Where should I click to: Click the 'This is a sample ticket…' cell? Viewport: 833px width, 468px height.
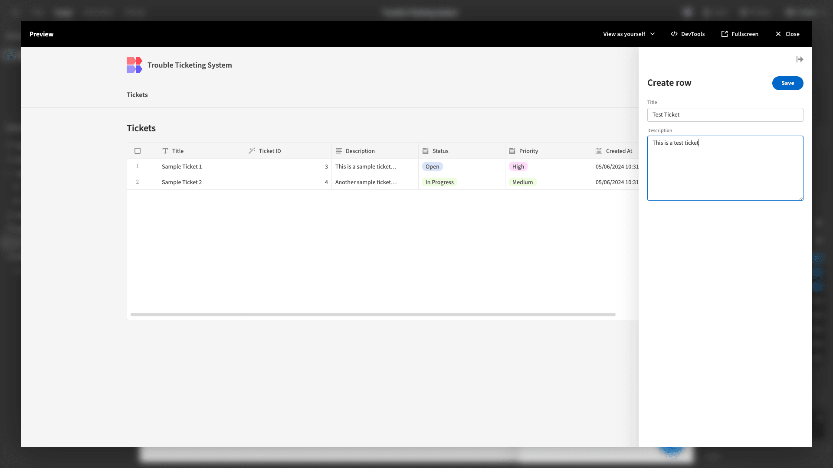click(375, 166)
